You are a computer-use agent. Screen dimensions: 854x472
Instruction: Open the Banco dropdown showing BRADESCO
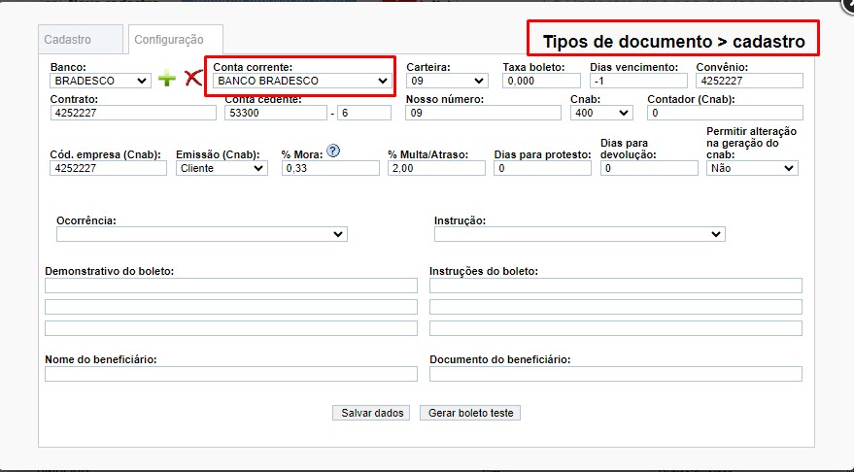[101, 81]
